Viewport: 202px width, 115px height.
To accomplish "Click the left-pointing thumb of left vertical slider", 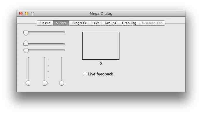I will click(28, 83).
